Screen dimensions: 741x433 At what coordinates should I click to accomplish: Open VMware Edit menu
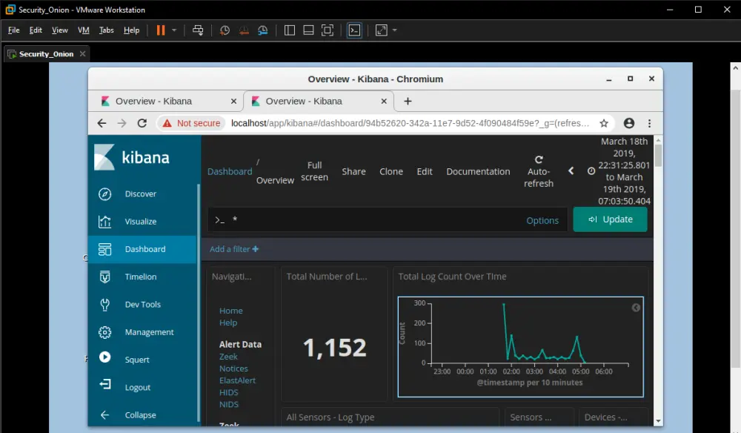click(36, 30)
